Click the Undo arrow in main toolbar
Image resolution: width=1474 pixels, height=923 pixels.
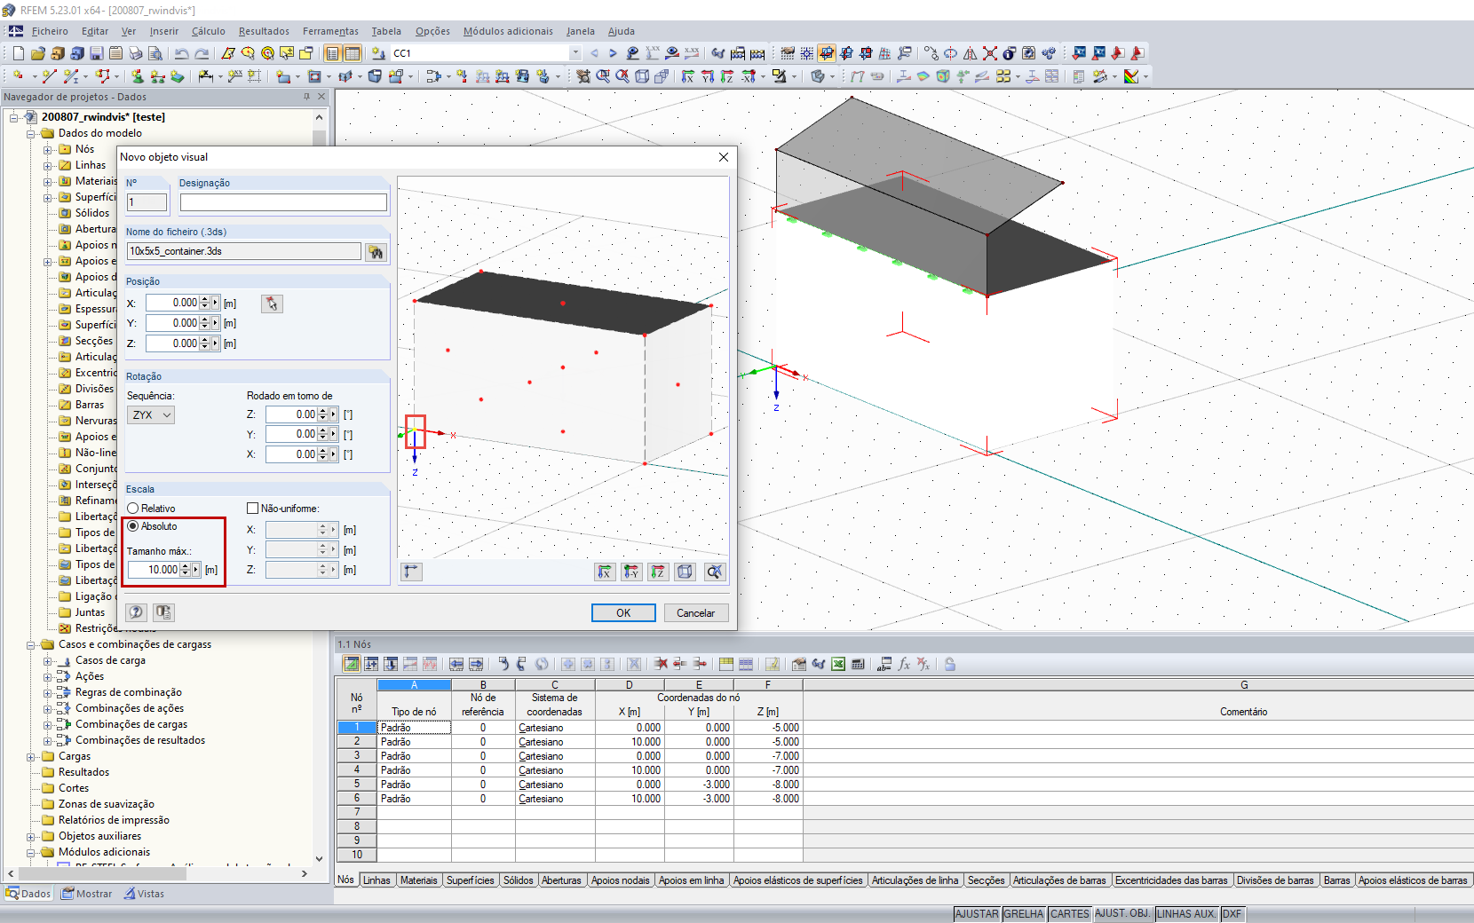tap(182, 53)
